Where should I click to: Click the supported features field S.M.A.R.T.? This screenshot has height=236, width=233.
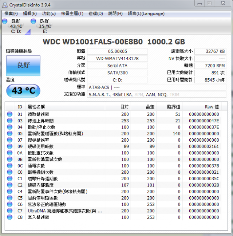coord(157,95)
